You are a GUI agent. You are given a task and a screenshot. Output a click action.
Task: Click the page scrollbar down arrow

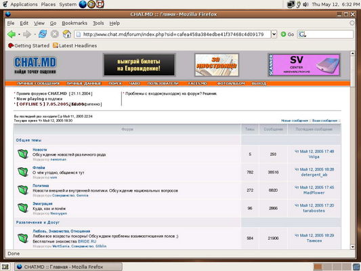coord(352,247)
